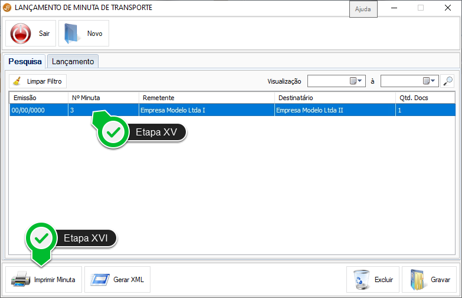The height and width of the screenshot is (298, 462).
Task: Click the broom Limpar Filtro icon
Action: point(18,81)
